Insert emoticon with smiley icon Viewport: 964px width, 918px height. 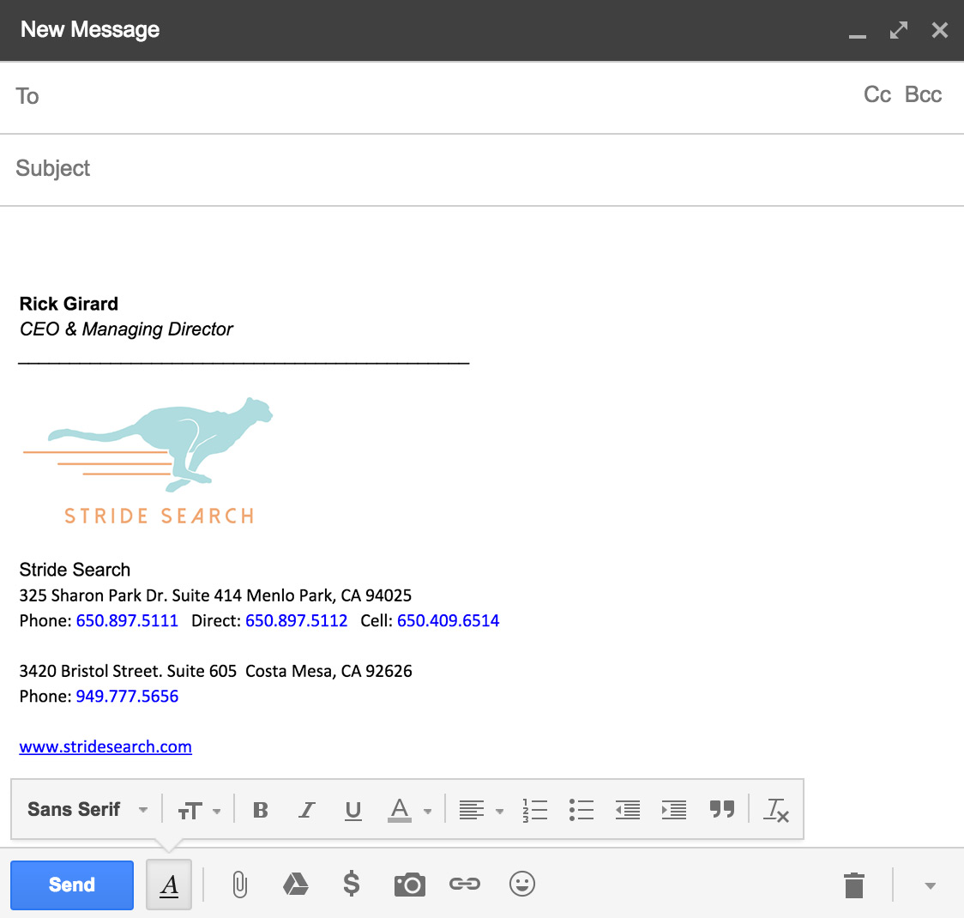[522, 885]
